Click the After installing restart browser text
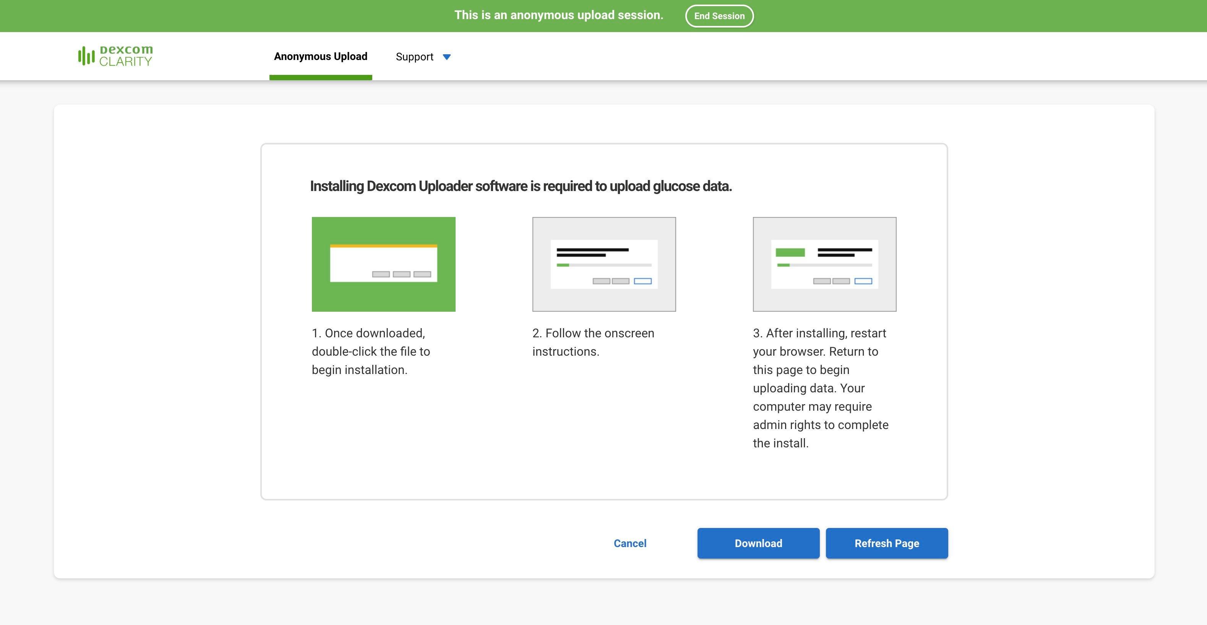Image resolution: width=1207 pixels, height=625 pixels. [820, 388]
